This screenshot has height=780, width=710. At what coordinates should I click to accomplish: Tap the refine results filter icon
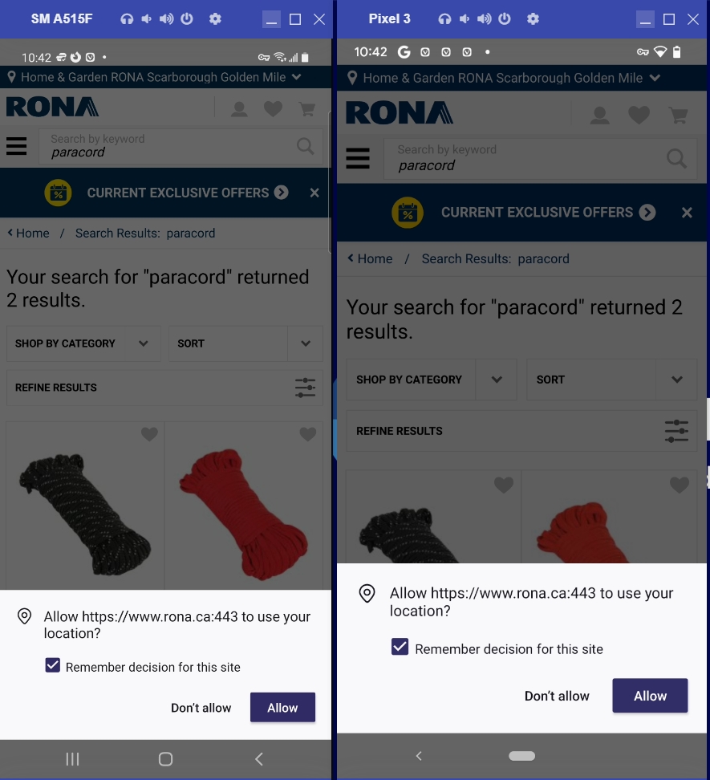(x=305, y=388)
